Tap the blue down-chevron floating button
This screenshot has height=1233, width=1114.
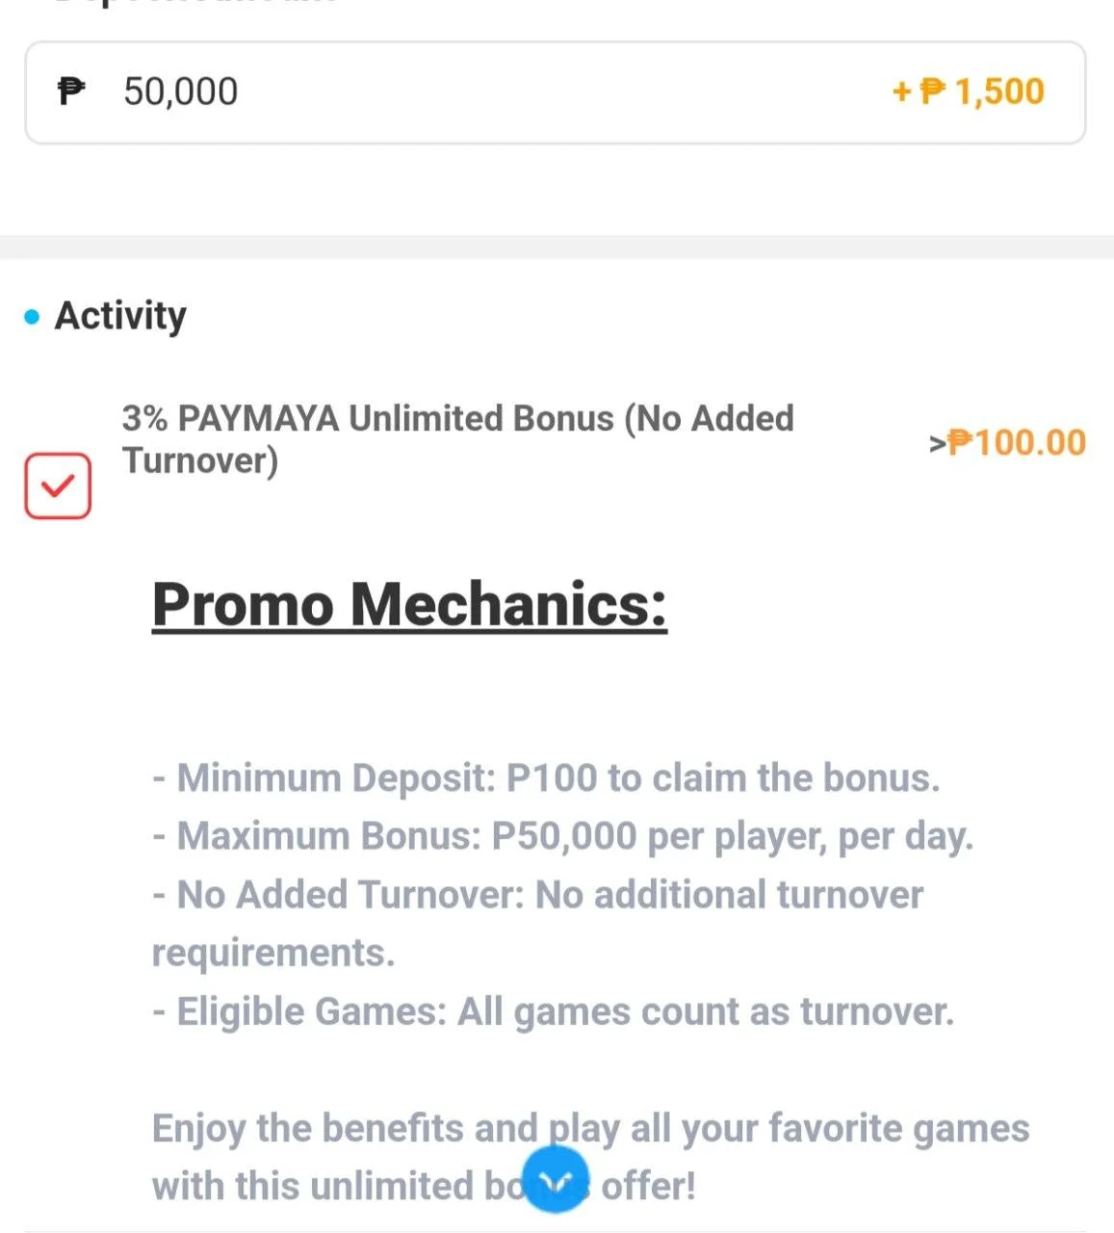coord(557,1181)
